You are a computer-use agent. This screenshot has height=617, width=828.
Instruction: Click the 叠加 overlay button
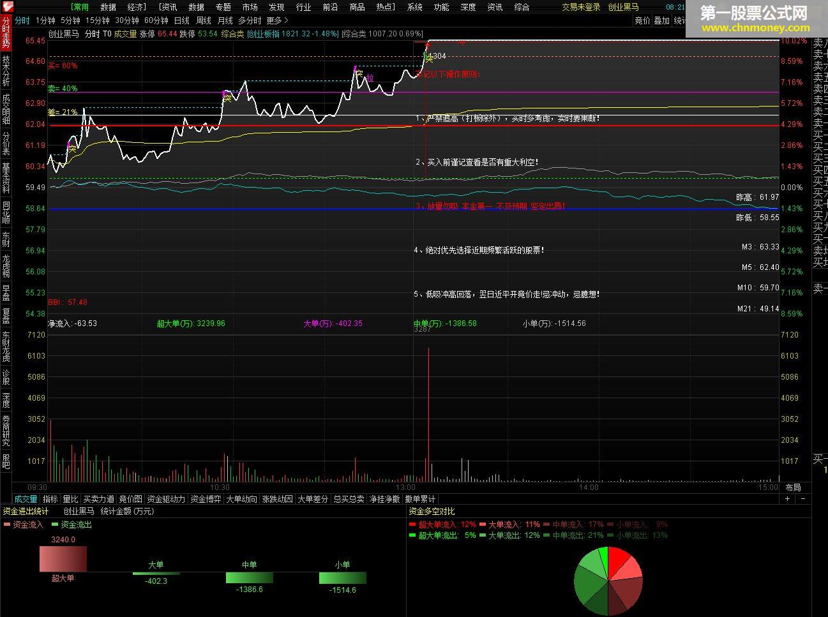[x=662, y=20]
